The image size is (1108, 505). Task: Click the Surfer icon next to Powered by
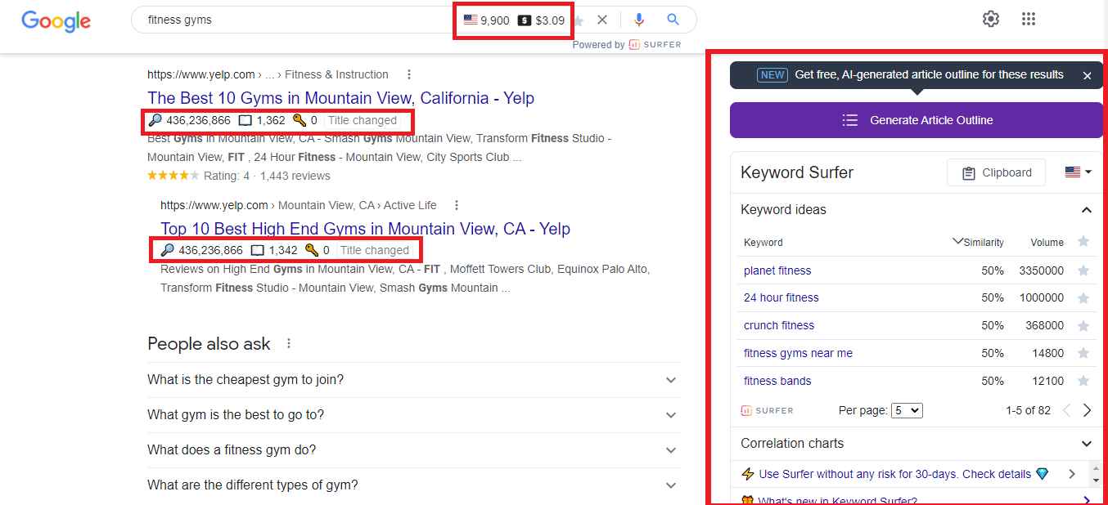tap(634, 45)
